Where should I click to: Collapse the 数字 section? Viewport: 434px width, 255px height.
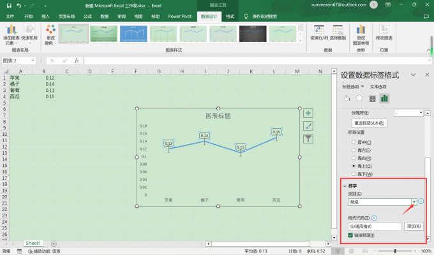coord(345,186)
